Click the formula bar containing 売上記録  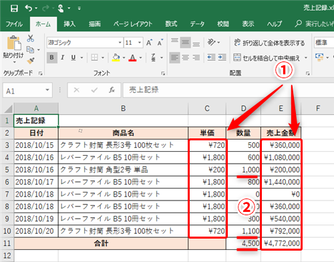228,90
